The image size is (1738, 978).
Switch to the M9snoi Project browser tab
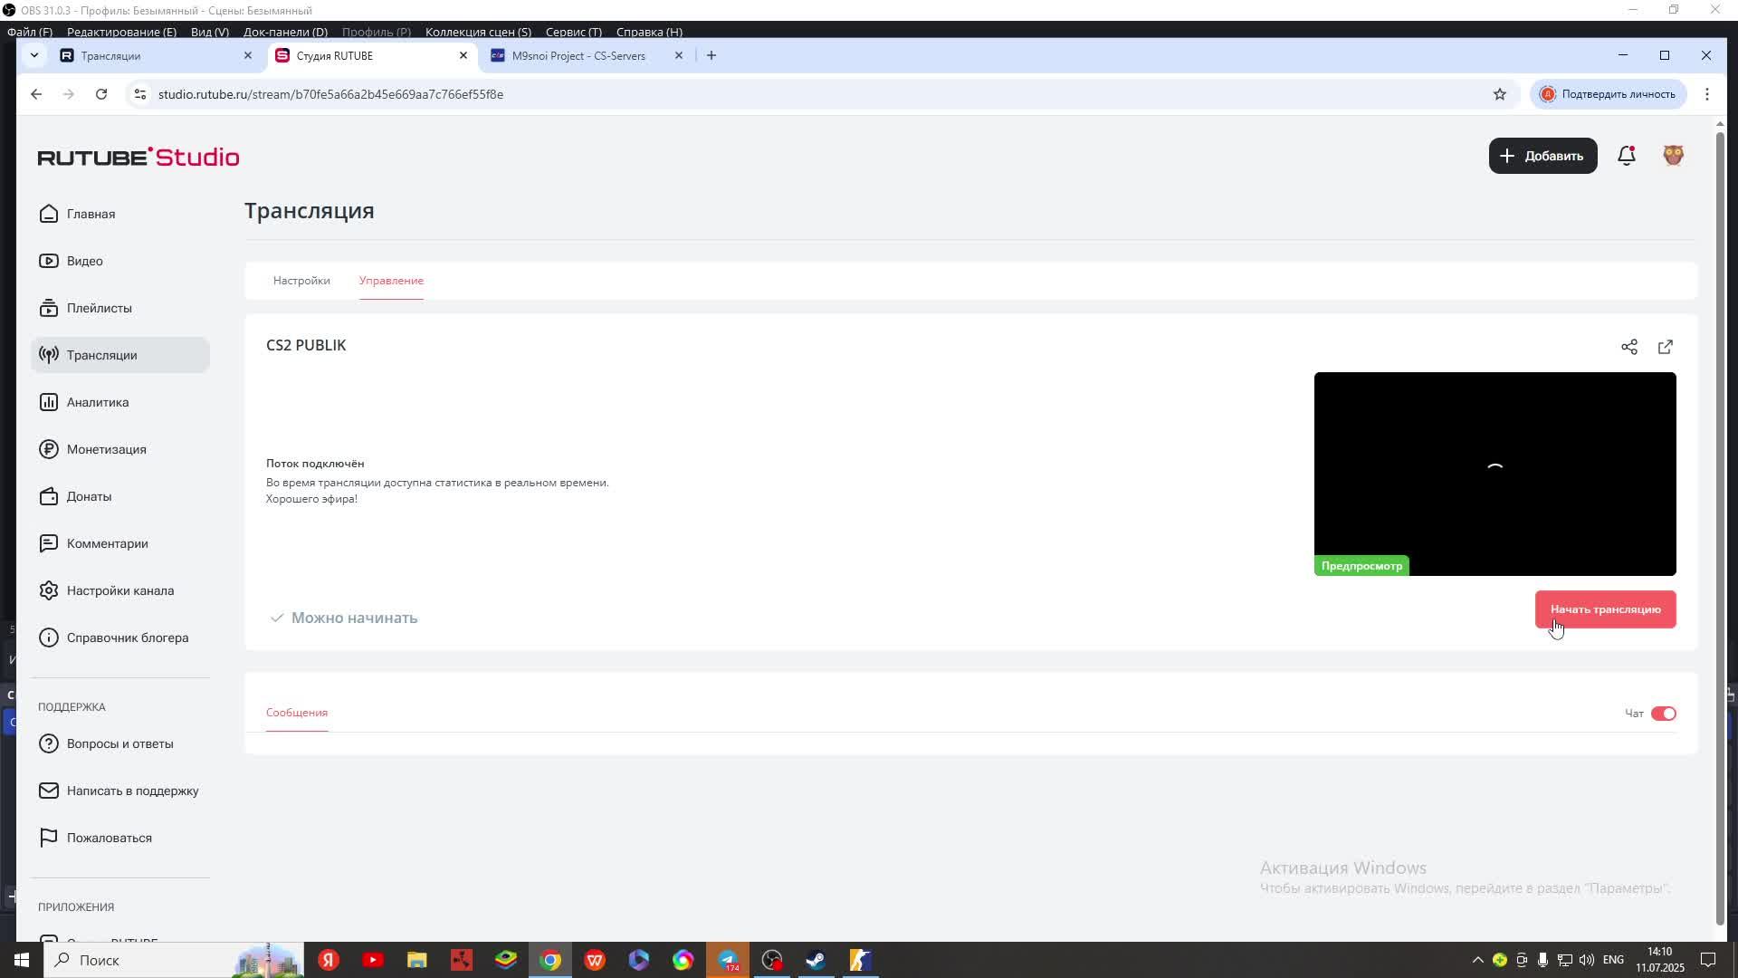coord(578,55)
